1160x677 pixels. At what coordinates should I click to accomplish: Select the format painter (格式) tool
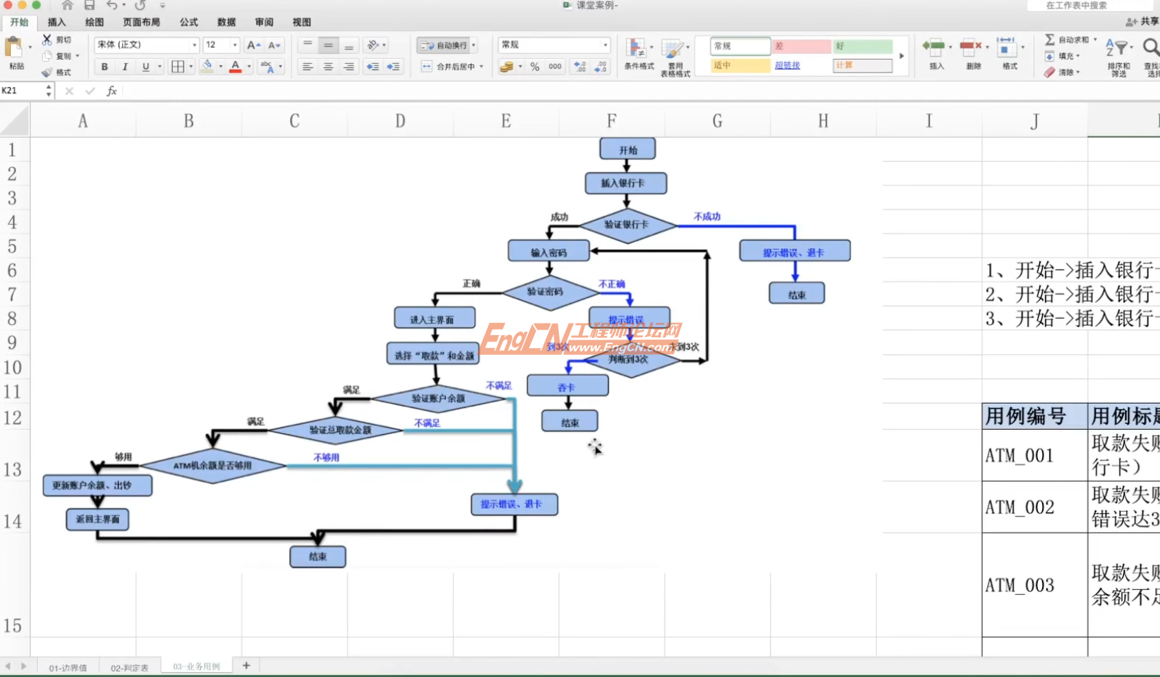(x=60, y=72)
